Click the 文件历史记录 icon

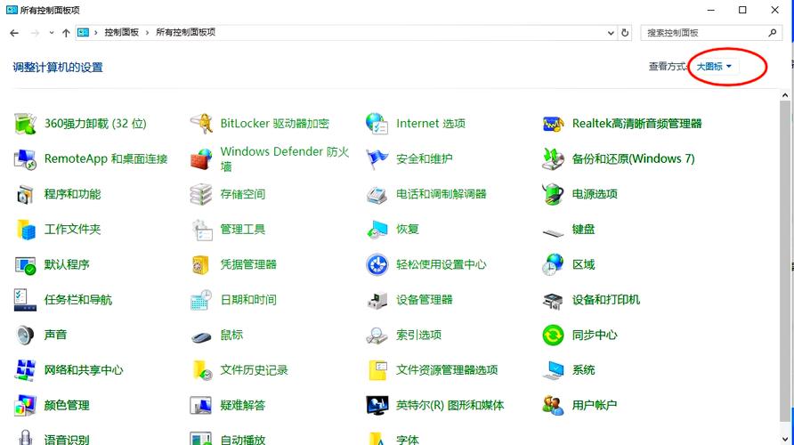(x=201, y=370)
